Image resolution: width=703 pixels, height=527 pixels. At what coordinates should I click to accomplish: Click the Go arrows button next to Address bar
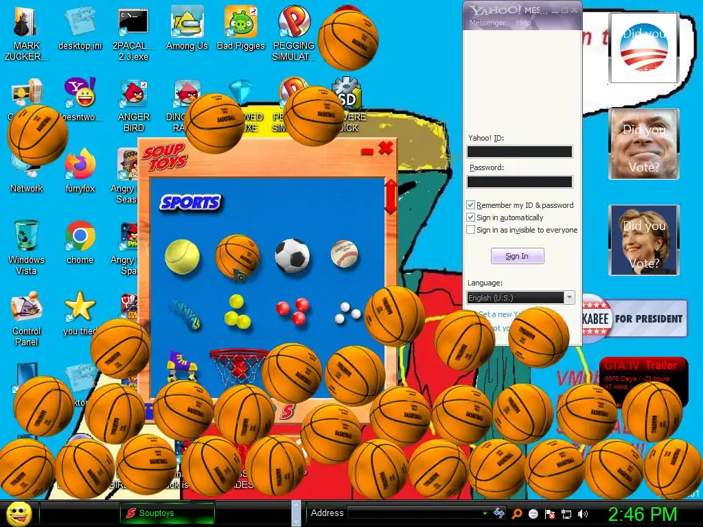(499, 513)
